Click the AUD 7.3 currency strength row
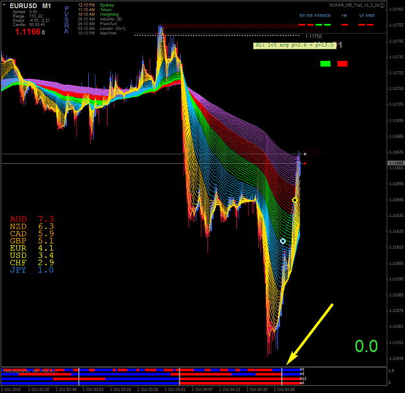Viewport: 405px width, 393px height. pos(32,219)
